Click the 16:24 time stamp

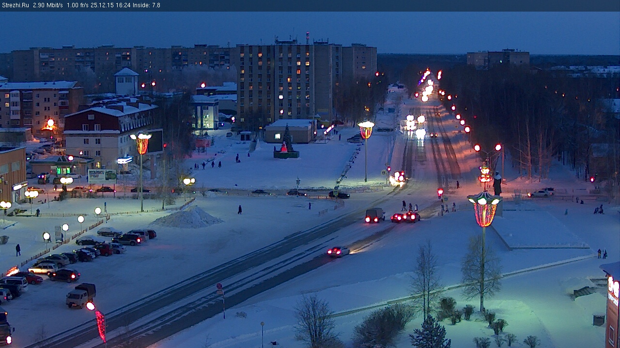coord(123,5)
